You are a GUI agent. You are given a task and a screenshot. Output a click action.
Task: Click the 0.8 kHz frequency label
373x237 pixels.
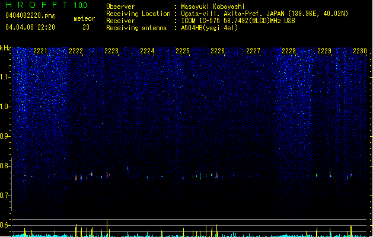tap(5, 166)
